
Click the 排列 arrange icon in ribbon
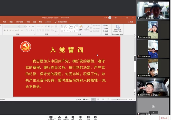tap(81, 28)
